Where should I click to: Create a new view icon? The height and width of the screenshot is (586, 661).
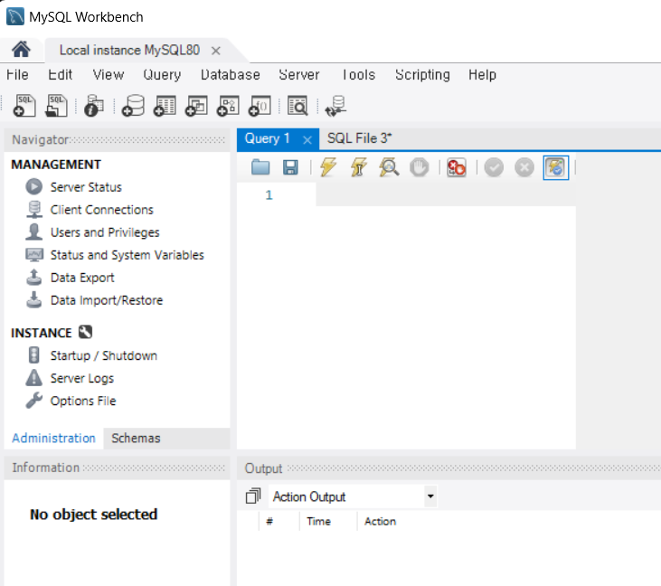196,106
